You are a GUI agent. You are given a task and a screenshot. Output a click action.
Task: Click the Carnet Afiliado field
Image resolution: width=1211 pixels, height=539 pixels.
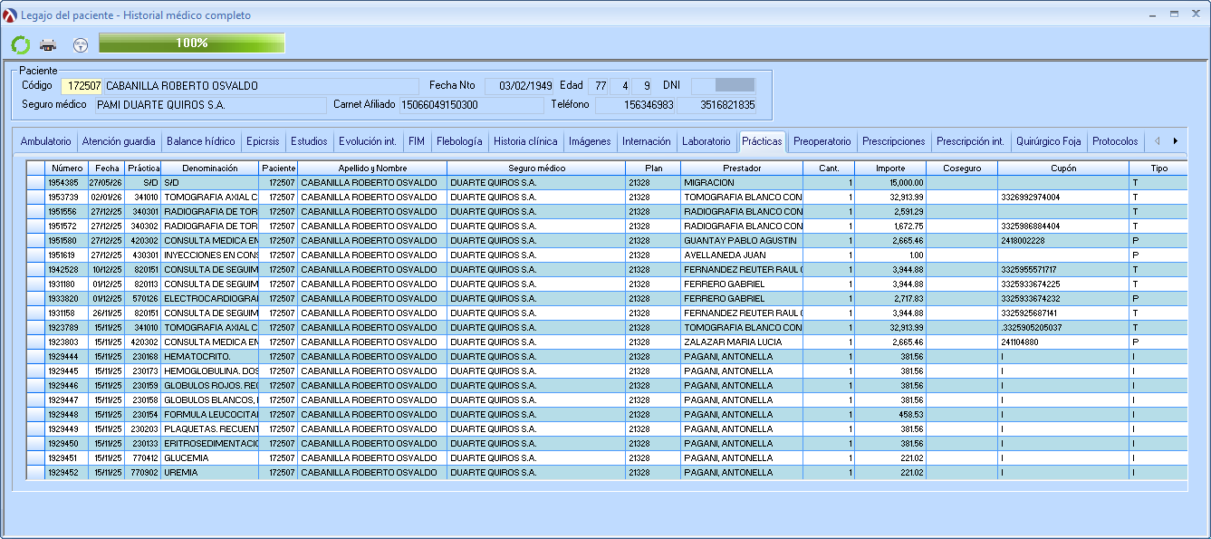click(472, 105)
